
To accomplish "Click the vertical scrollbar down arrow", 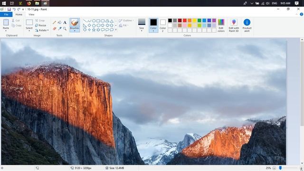I will (302, 163).
